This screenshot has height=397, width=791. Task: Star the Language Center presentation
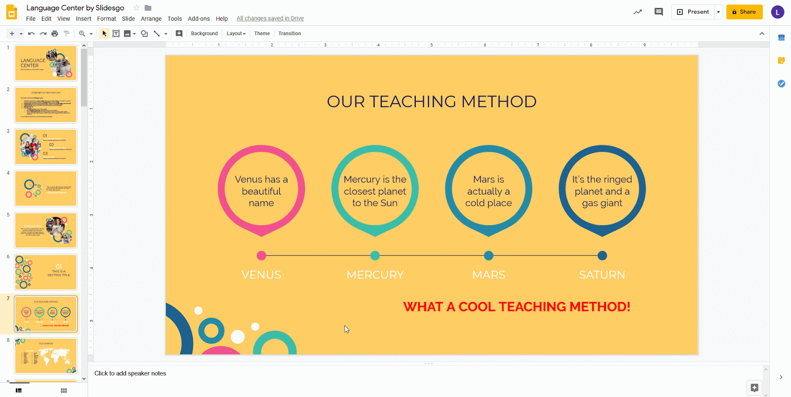(136, 8)
